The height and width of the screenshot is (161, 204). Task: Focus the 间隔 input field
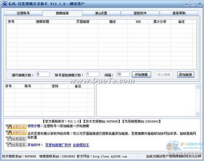[123, 74]
